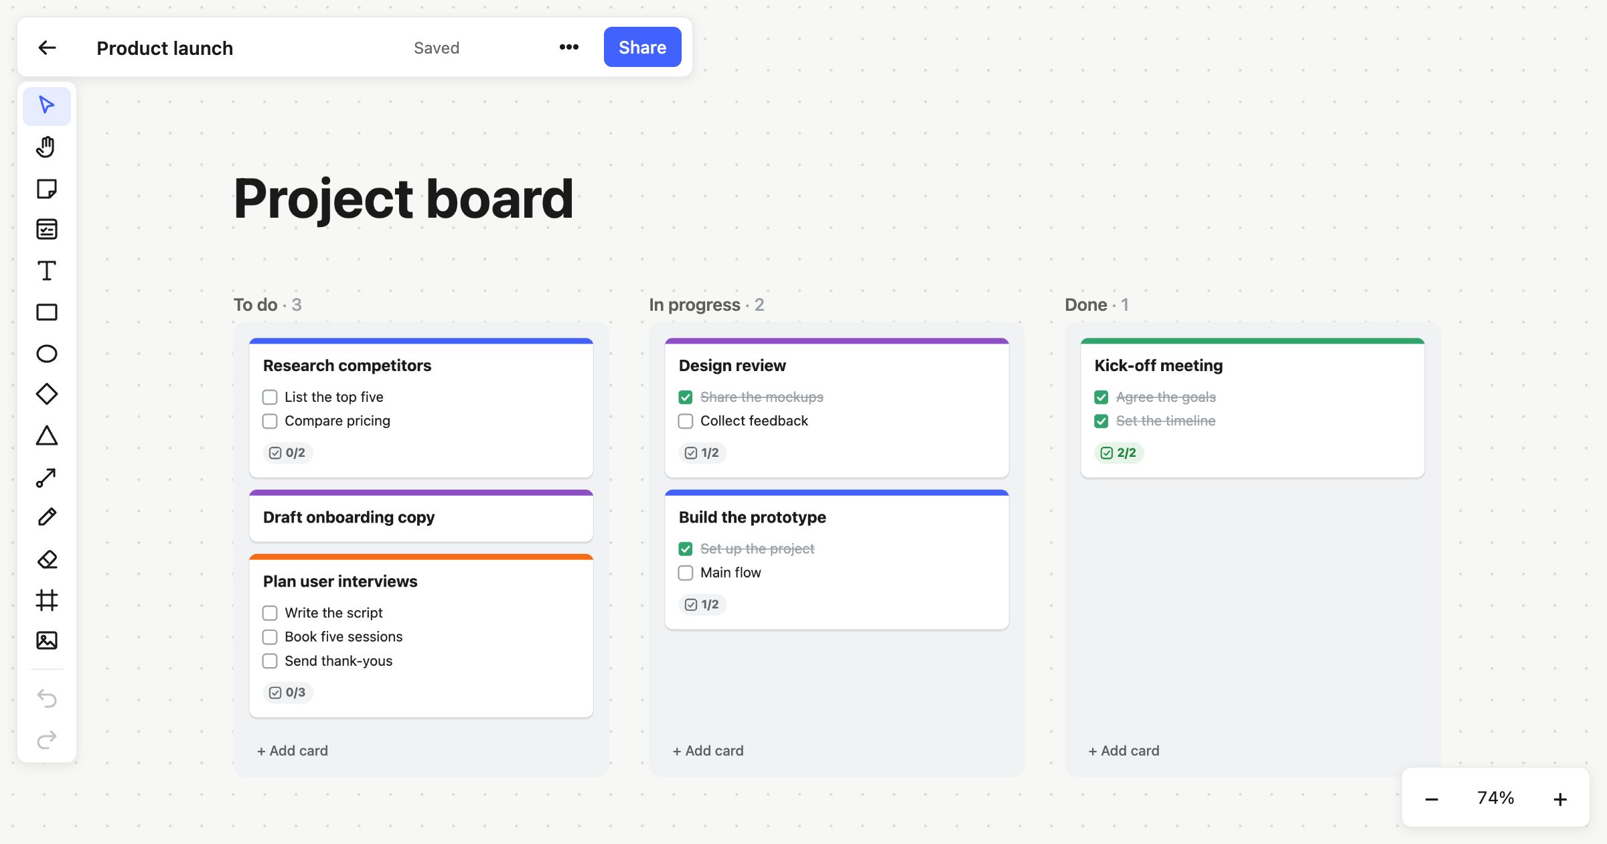Pick the arrow connector tool
The width and height of the screenshot is (1607, 844).
click(x=47, y=478)
